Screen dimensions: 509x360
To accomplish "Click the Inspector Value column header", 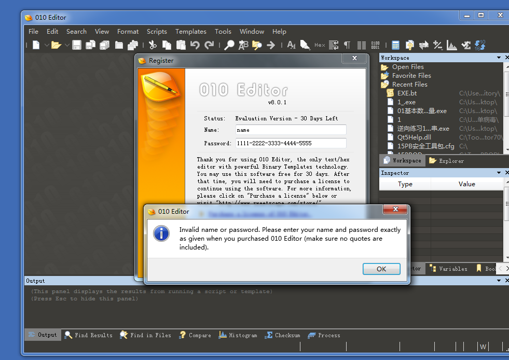I will (x=467, y=184).
